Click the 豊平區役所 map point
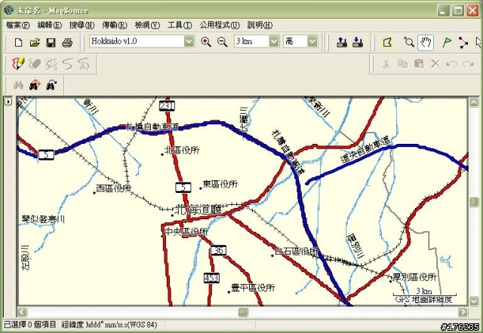483x333 pixels. coord(229,292)
